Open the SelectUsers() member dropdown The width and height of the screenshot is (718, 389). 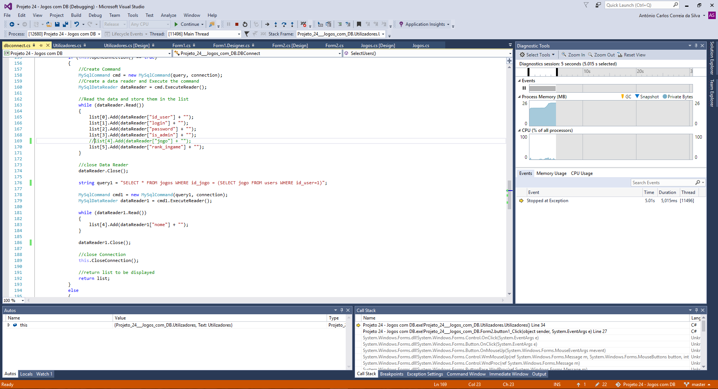click(x=510, y=53)
